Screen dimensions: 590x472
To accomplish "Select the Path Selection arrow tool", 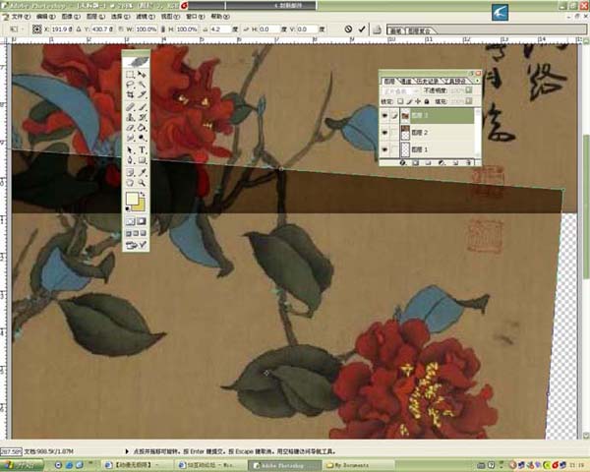I will 130,150.
